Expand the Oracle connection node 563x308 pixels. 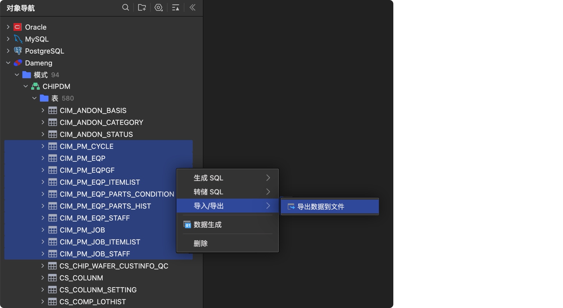(8, 27)
